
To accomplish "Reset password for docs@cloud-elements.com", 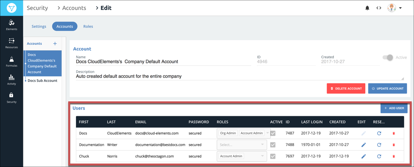I will [x=379, y=133].
